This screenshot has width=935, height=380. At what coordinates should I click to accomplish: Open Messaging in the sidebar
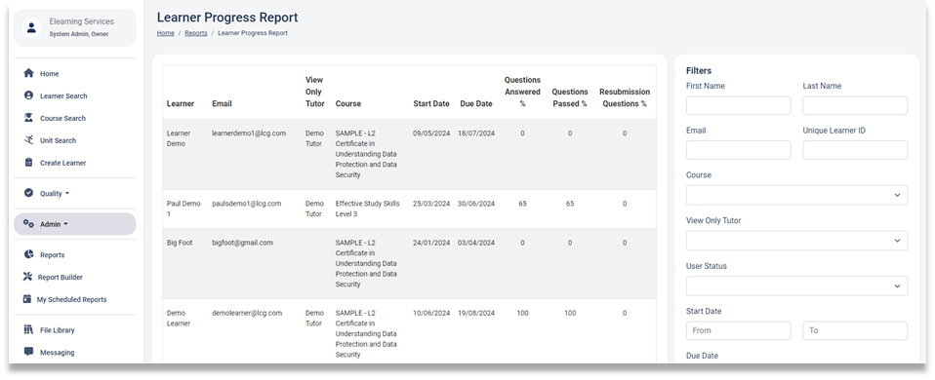(x=58, y=353)
